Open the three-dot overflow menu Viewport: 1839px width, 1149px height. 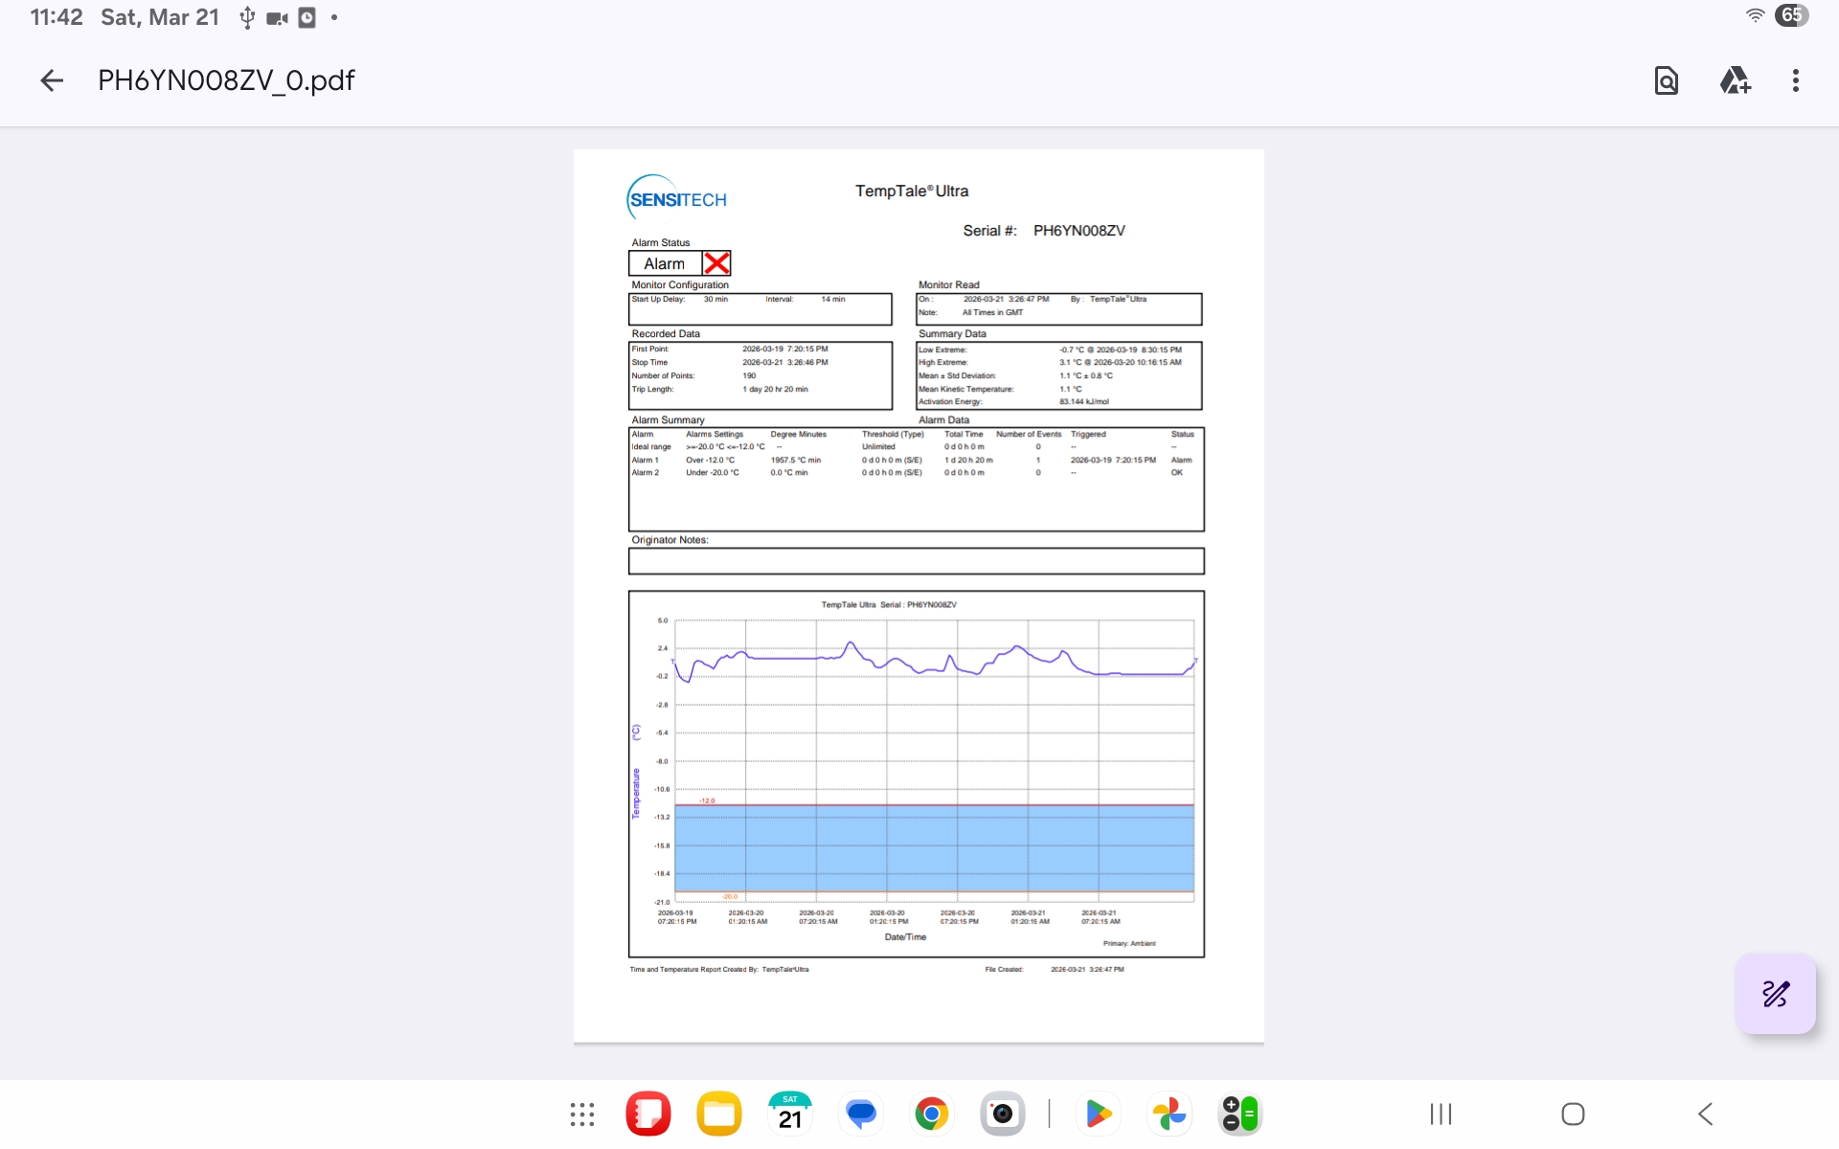1796,80
